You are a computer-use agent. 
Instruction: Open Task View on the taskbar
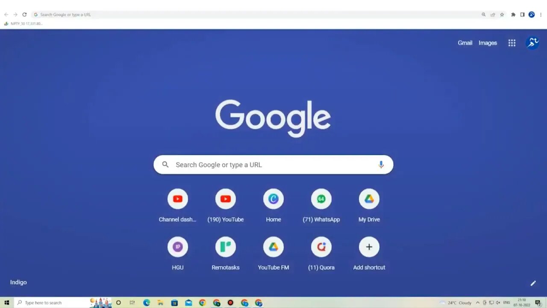tap(132, 303)
